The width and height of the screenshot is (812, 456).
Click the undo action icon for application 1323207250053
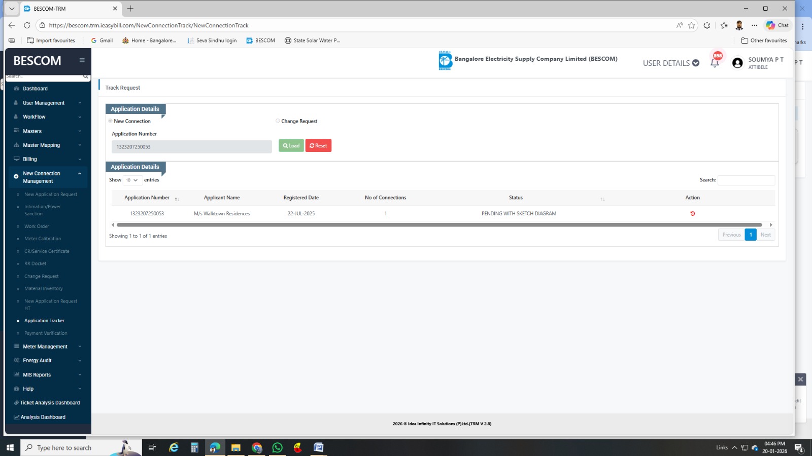pyautogui.click(x=692, y=214)
